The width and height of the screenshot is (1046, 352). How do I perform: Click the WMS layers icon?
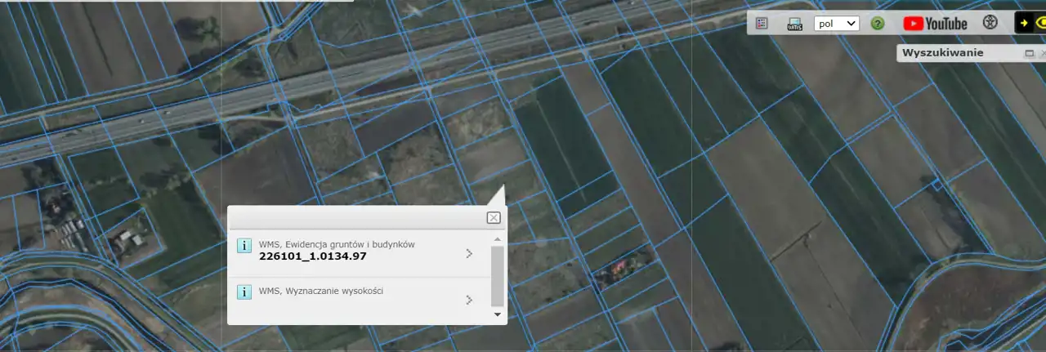(x=794, y=24)
